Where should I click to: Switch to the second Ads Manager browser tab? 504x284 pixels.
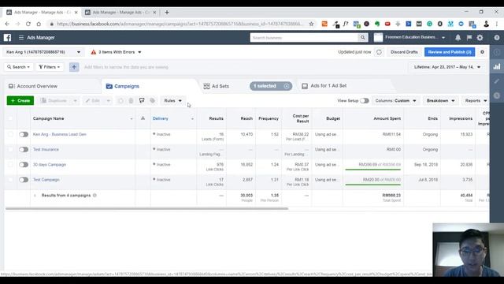pyautogui.click(x=120, y=13)
